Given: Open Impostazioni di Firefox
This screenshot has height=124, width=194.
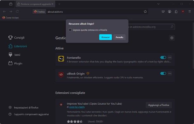Looking at the screenshot, I should tap(24, 108).
